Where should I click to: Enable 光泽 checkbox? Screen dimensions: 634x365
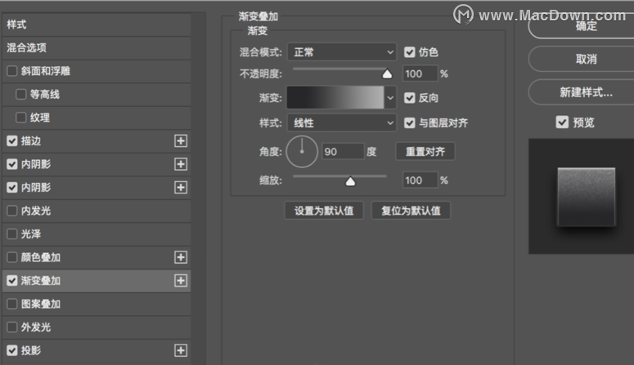pos(12,234)
